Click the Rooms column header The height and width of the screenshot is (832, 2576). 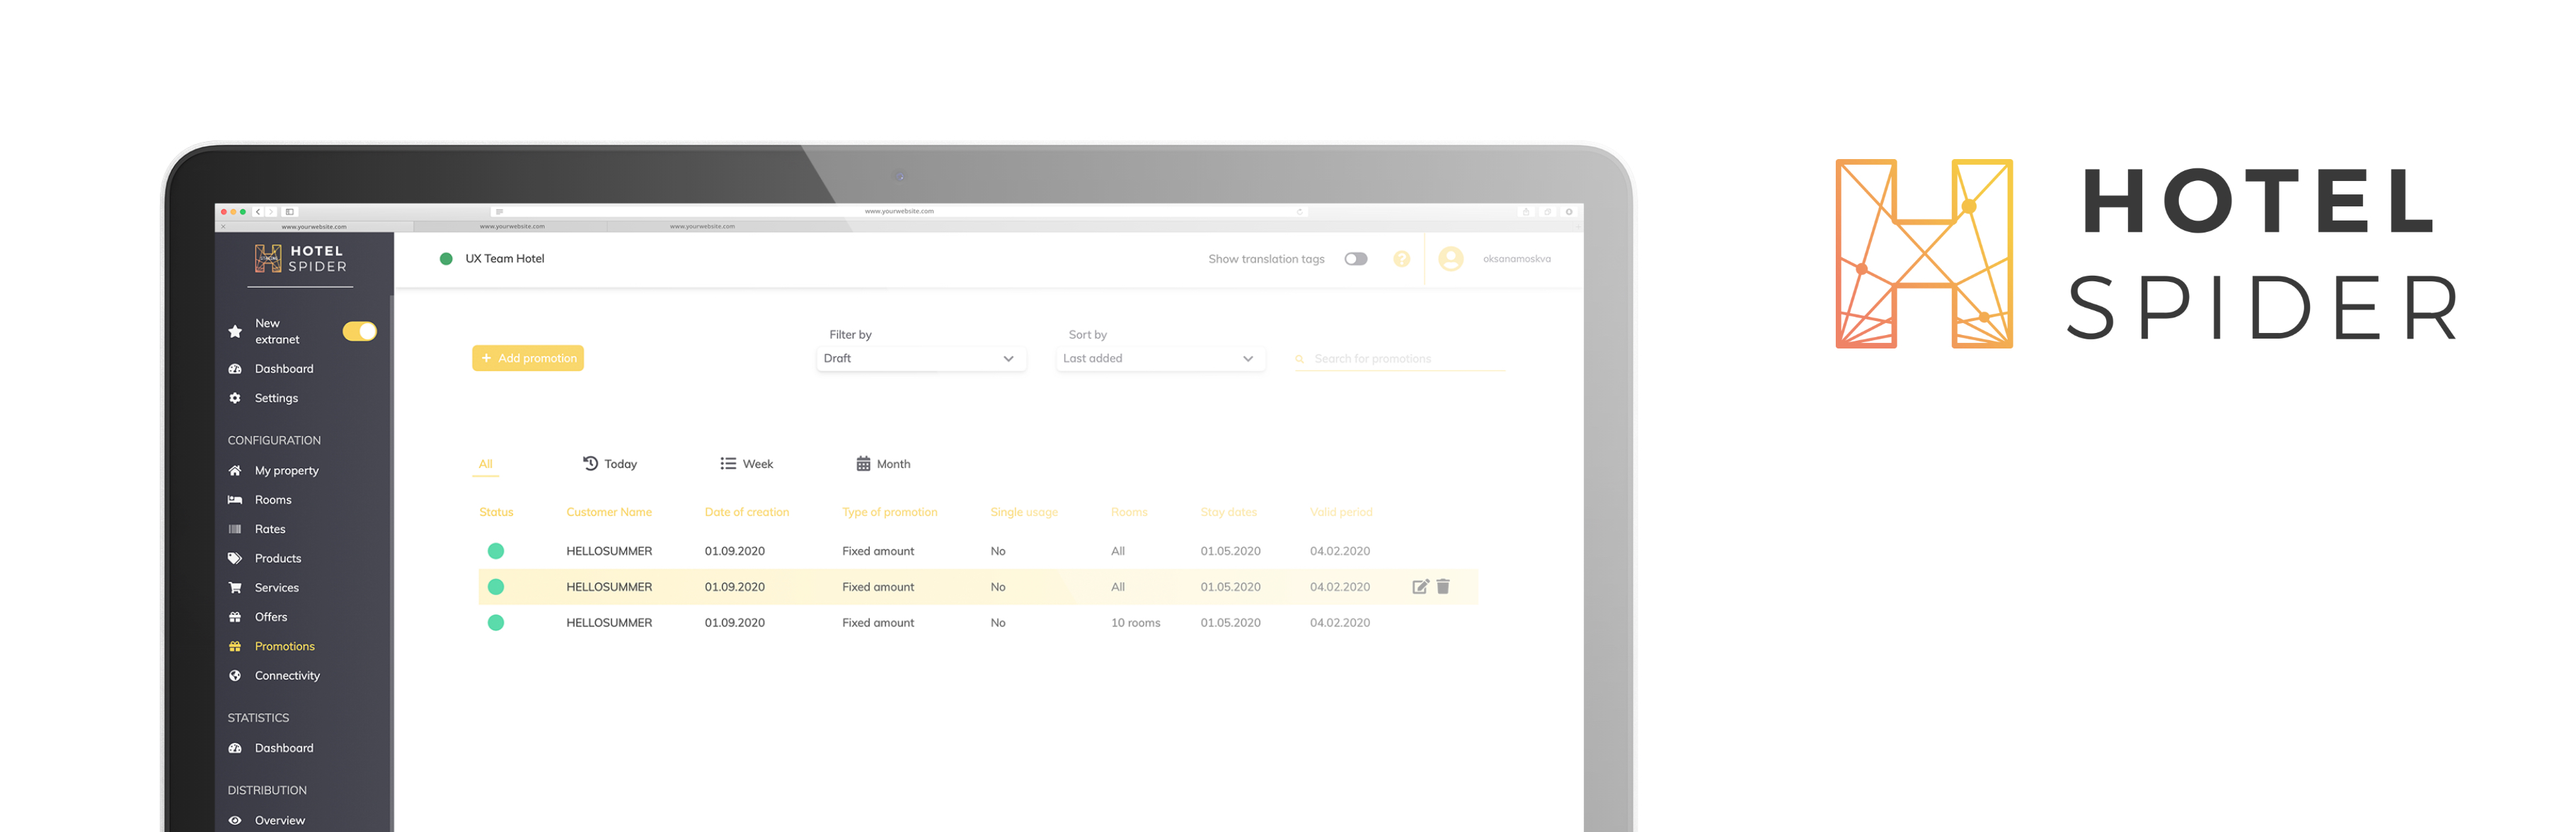[x=1129, y=512]
